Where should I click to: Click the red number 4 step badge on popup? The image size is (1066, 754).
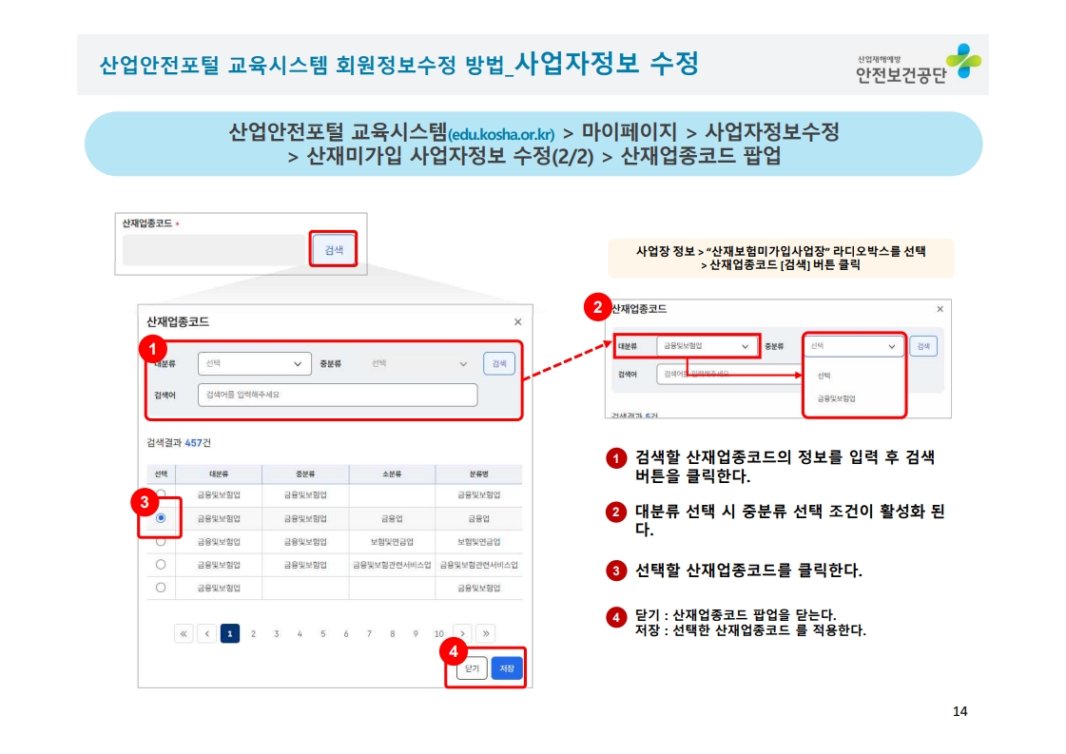point(455,652)
